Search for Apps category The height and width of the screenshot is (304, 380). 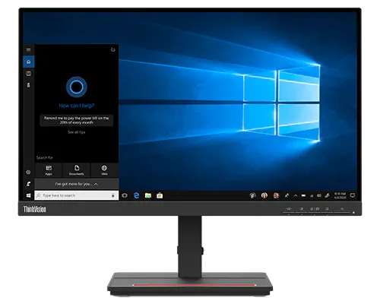point(49,170)
